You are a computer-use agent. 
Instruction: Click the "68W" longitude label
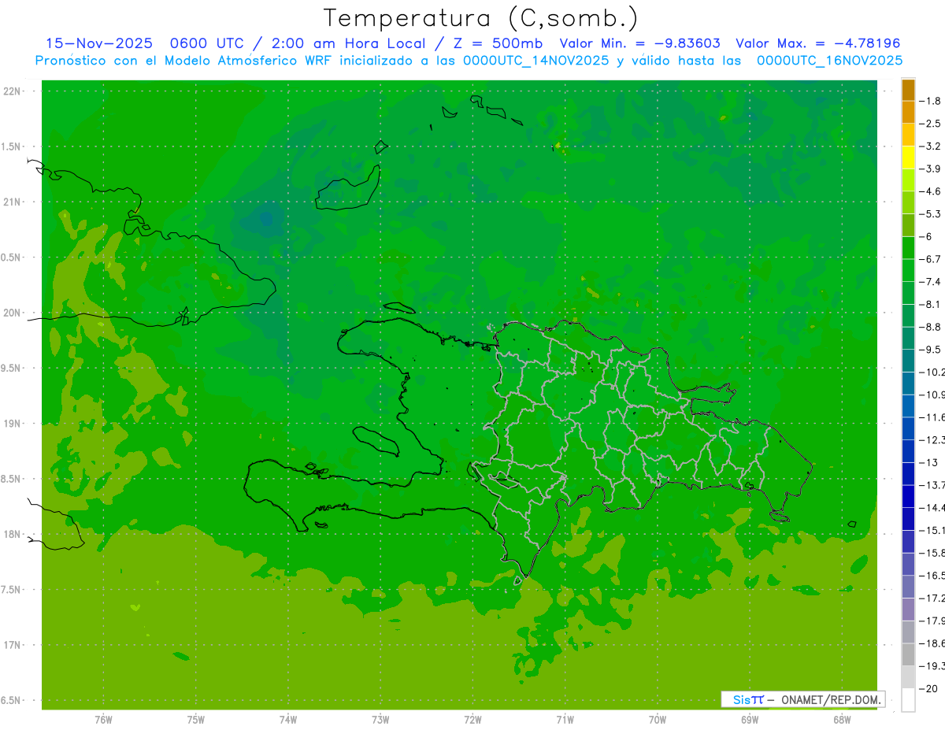pos(842,720)
